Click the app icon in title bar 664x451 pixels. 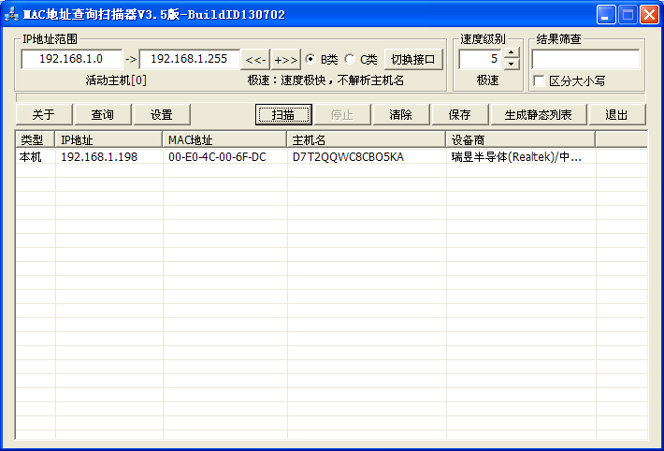click(x=12, y=15)
